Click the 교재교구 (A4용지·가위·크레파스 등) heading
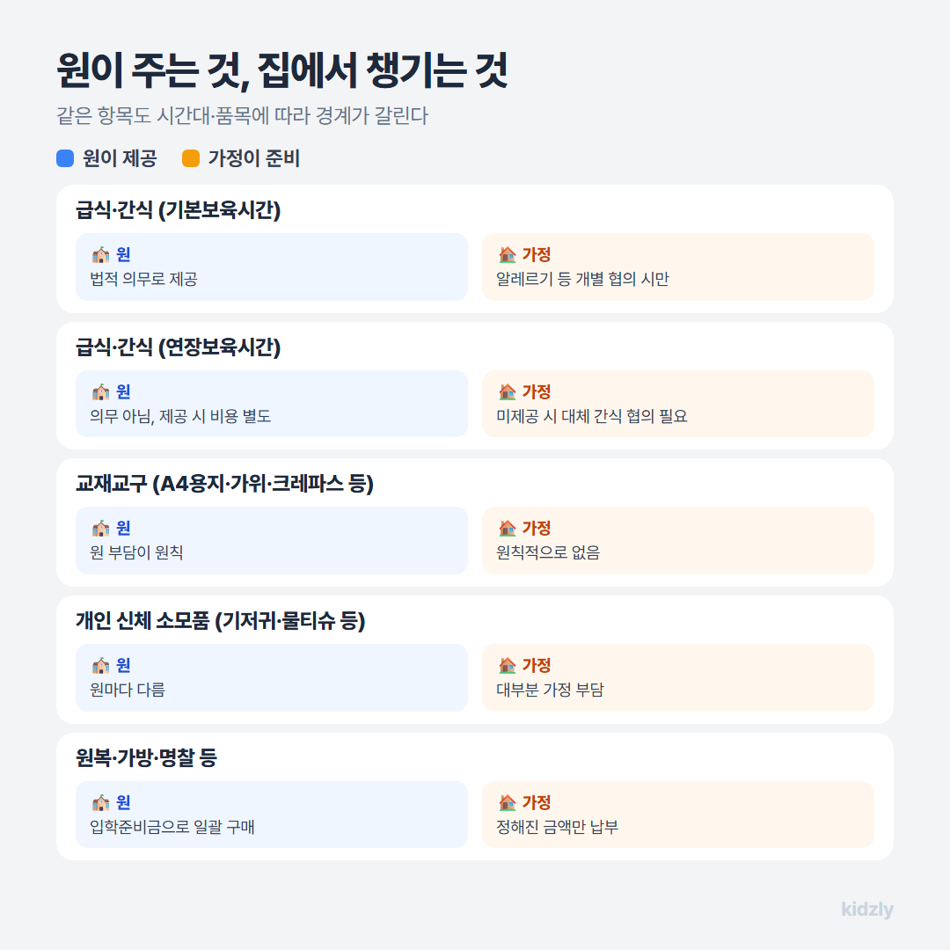 click(x=224, y=484)
